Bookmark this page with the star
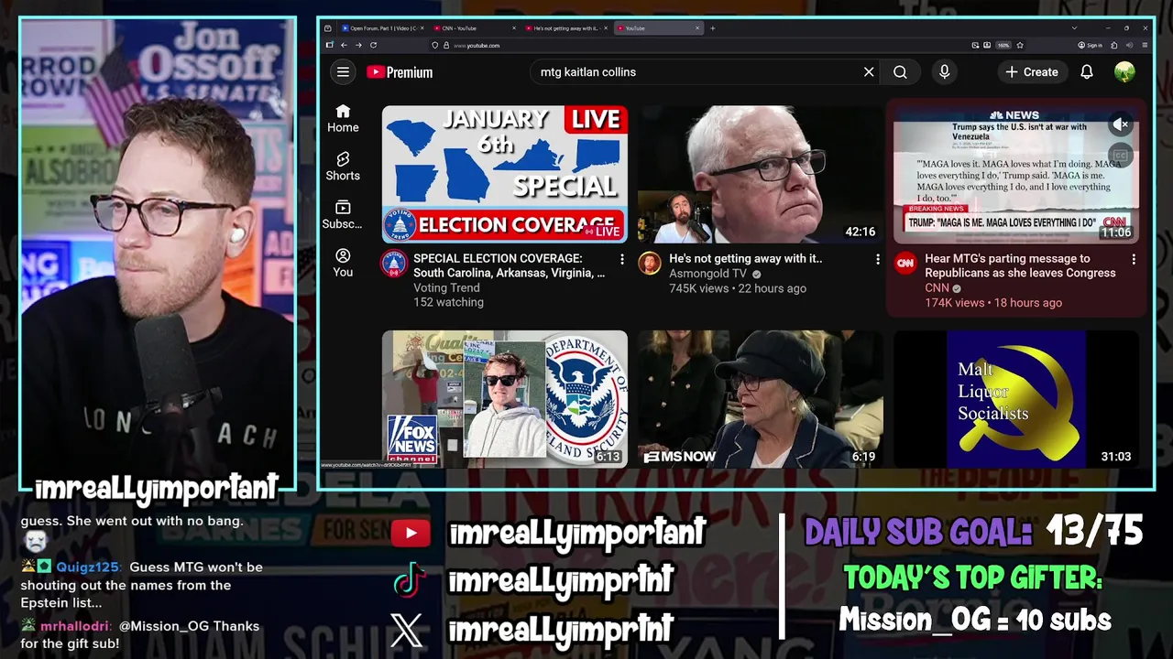 click(x=1019, y=45)
